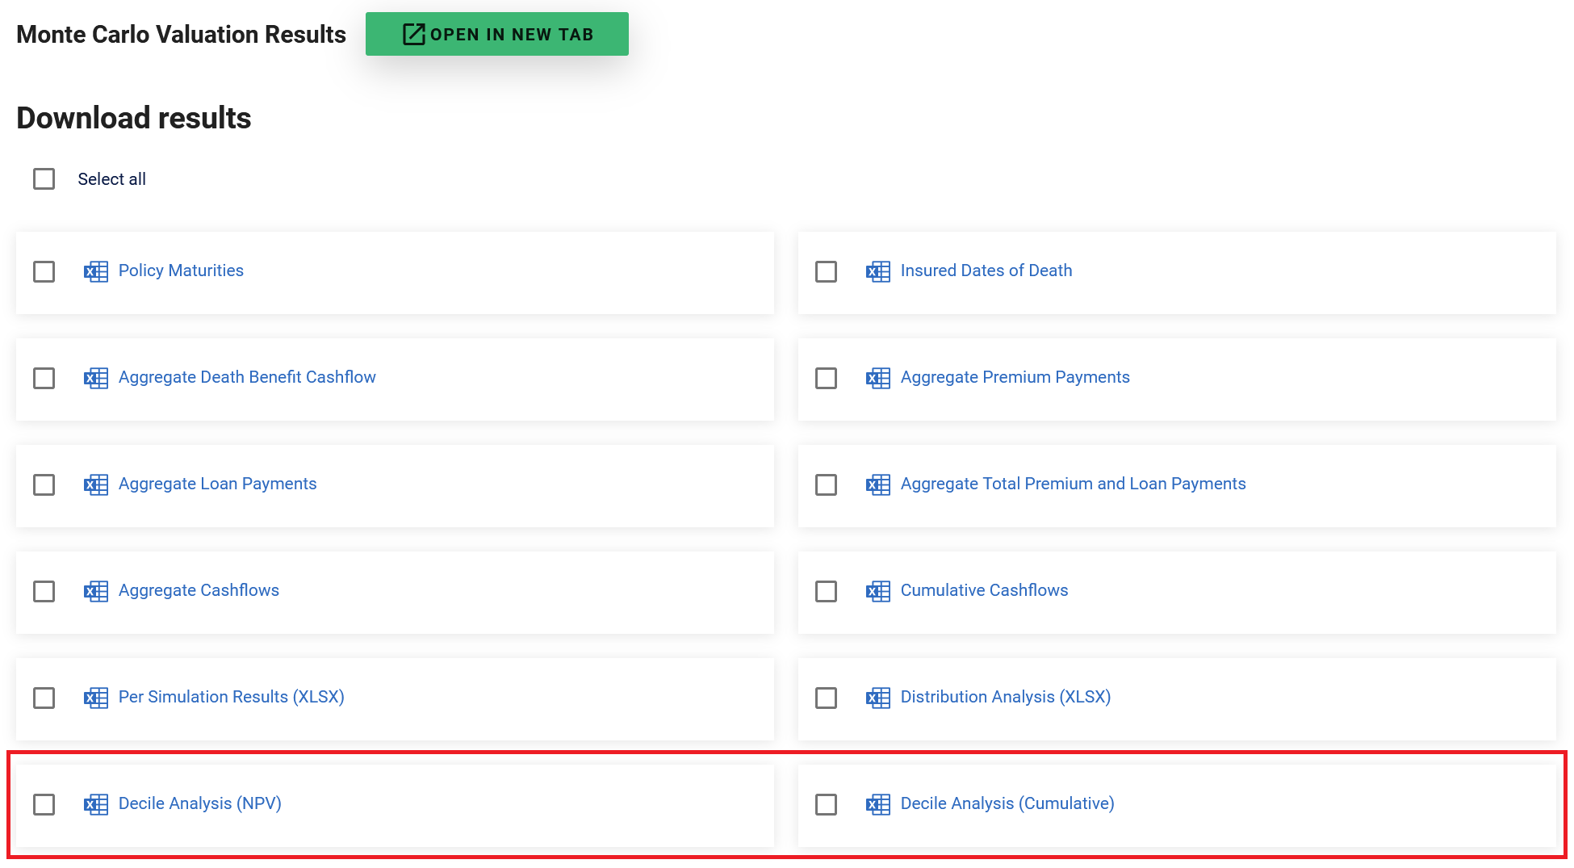Click Excel icon next to Decile Analysis (NPV)
Viewport: 1574px width, 868px height.
point(95,804)
